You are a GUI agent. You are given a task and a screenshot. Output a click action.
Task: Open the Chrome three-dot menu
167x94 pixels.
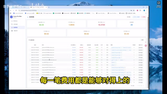147,10
